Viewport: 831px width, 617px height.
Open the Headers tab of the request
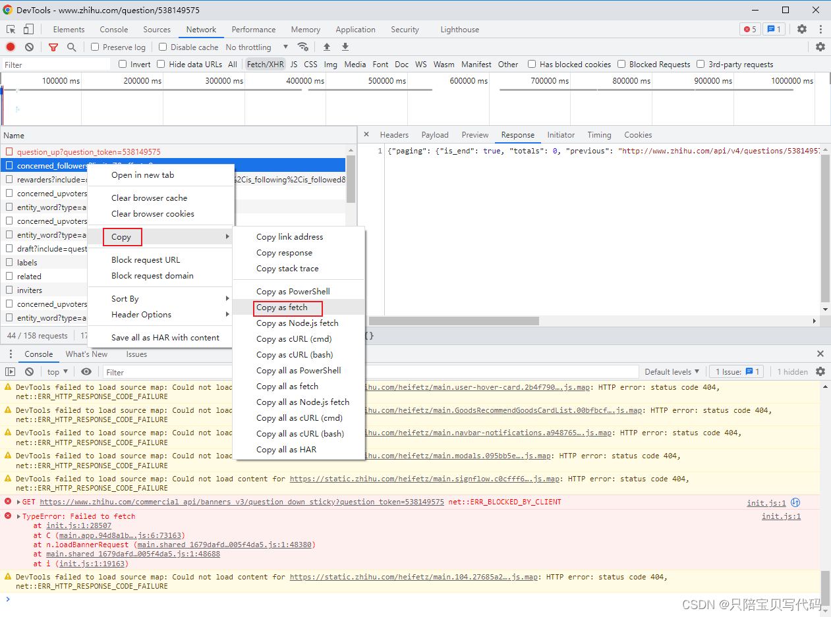[x=394, y=134]
